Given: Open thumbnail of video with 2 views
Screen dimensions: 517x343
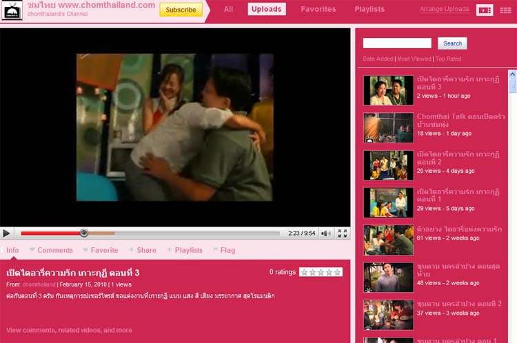Looking at the screenshot, I should [x=388, y=90].
